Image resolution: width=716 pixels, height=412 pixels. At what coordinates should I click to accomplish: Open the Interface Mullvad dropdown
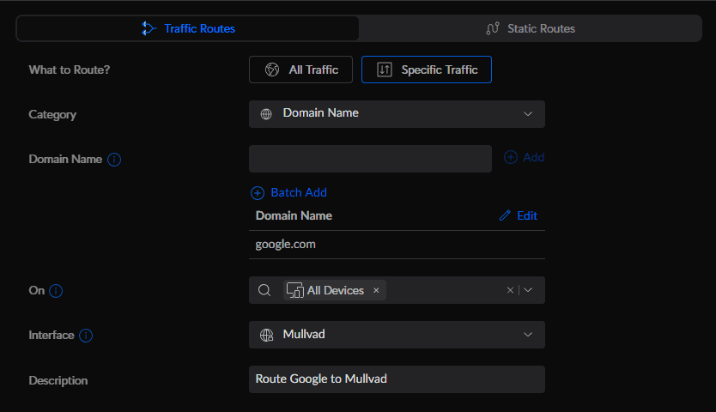(x=397, y=335)
